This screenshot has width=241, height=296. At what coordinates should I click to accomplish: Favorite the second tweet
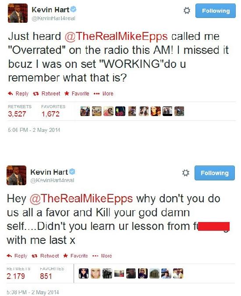tap(75, 256)
